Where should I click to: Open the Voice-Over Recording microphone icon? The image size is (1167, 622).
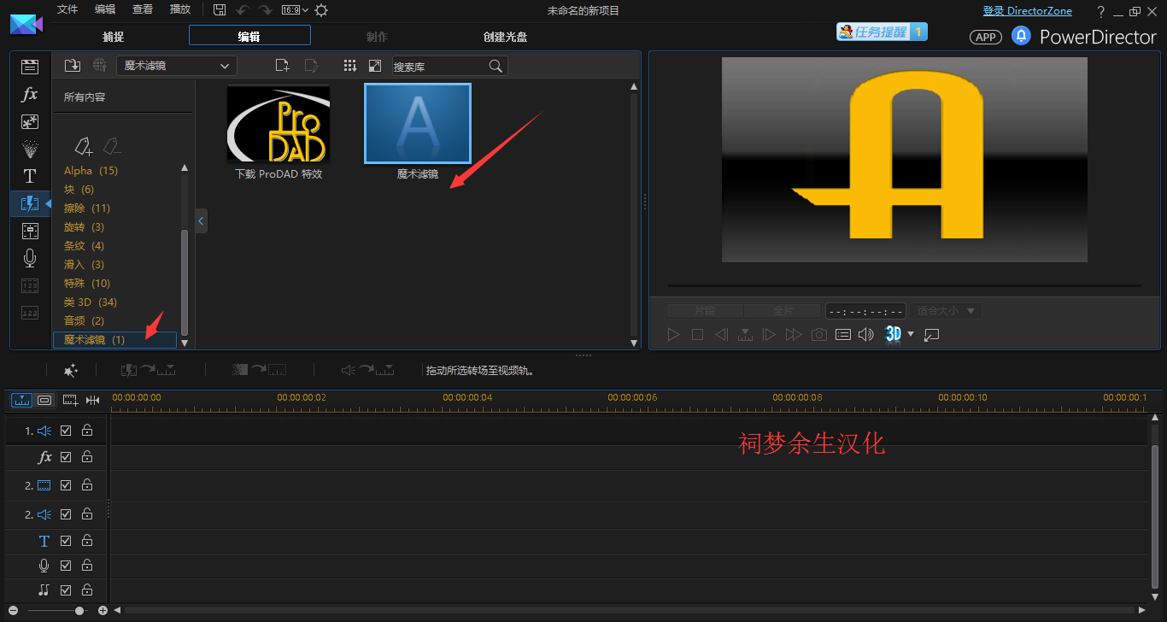pyautogui.click(x=30, y=258)
